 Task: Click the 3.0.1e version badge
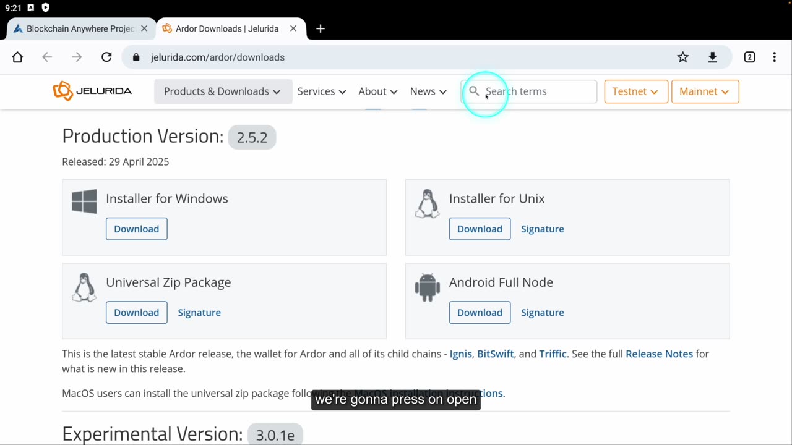tap(275, 434)
